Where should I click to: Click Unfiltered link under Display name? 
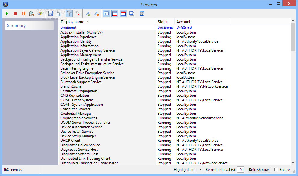(x=68, y=27)
